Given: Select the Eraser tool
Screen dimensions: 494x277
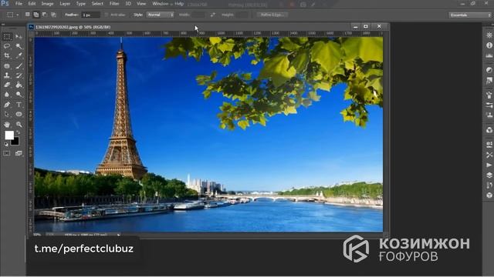Looking at the screenshot, I should 7,85.
